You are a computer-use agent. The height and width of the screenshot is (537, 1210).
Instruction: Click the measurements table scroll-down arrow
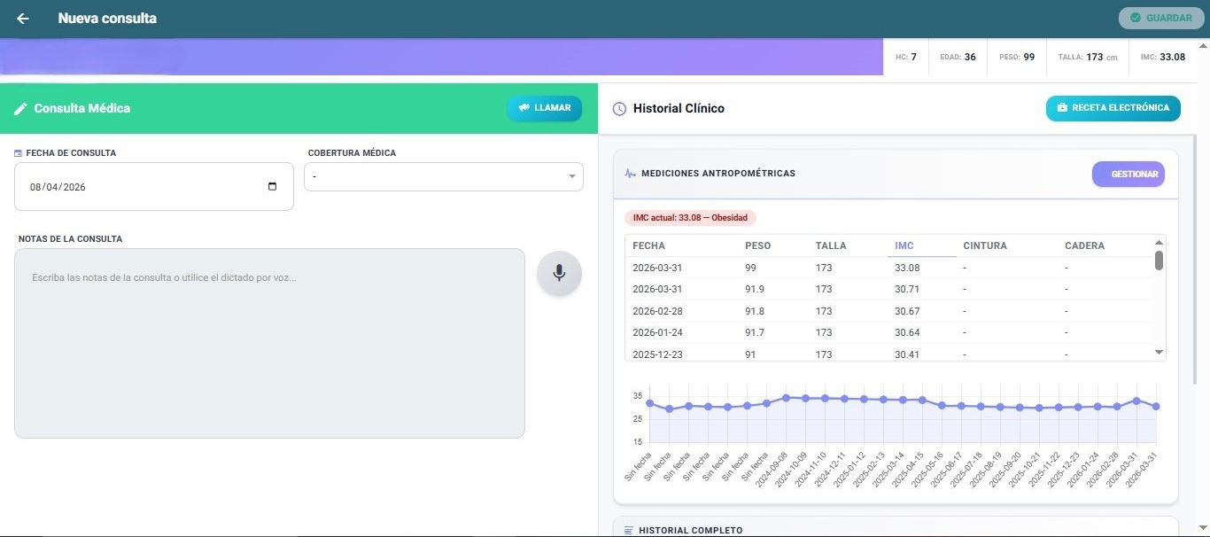coord(1159,353)
